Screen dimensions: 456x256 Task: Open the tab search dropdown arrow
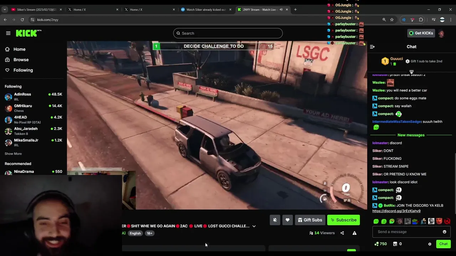coord(5,10)
